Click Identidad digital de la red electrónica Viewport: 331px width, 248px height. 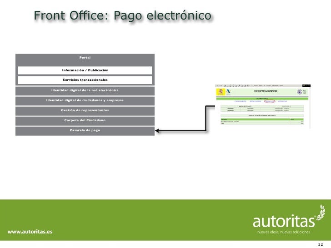(x=85, y=91)
